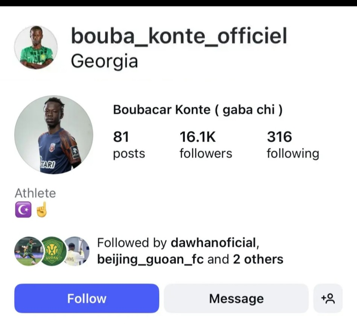This screenshot has width=357, height=325.
Task: Tap the first mutual follower avatar
Action: pyautogui.click(x=28, y=251)
